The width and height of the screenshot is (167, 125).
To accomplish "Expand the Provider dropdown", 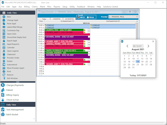I will [x=136, y=17].
